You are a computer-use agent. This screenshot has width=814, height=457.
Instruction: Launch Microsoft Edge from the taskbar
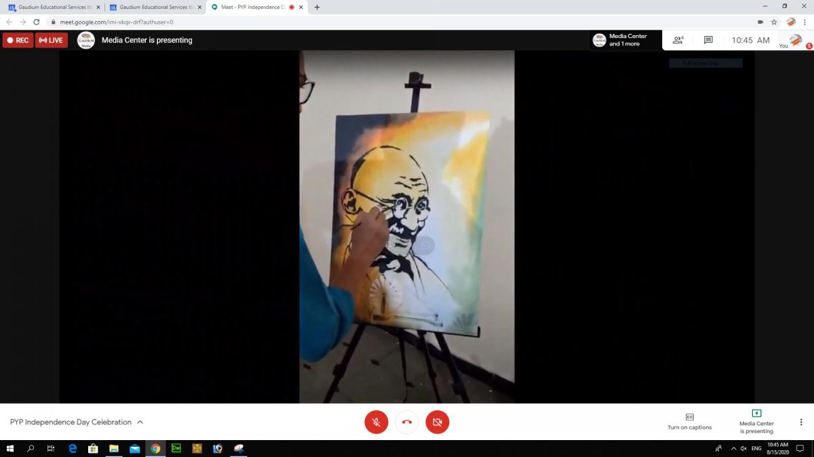(x=73, y=448)
